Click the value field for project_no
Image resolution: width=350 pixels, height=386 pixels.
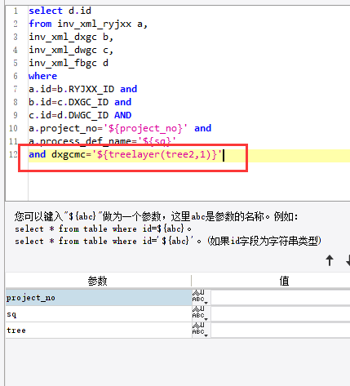(280, 298)
